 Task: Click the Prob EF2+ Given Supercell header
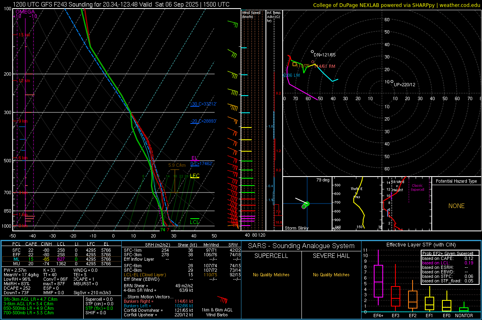click(x=448, y=253)
